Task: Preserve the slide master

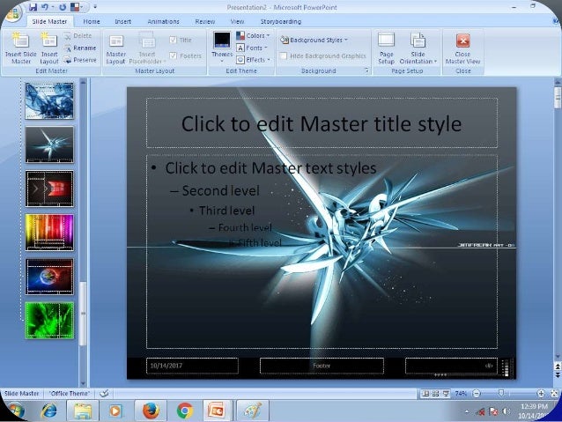Action: pyautogui.click(x=80, y=60)
